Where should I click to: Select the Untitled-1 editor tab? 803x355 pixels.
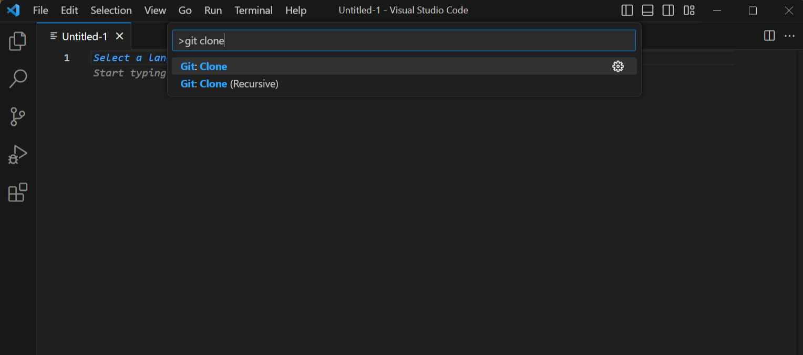coord(84,36)
